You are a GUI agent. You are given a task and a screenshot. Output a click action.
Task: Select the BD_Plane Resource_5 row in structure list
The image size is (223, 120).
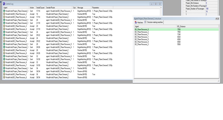pos(176,39)
